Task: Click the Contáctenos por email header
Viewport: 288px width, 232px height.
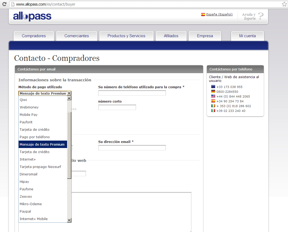Action: click(x=109, y=69)
